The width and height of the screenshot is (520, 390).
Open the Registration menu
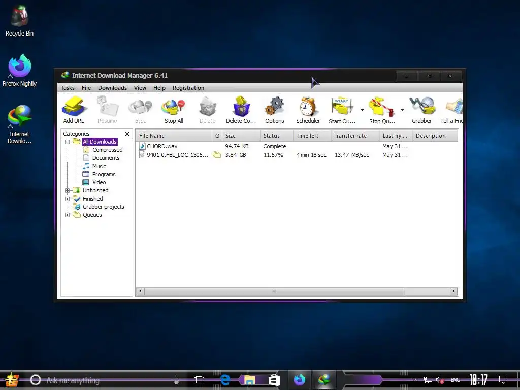point(188,88)
